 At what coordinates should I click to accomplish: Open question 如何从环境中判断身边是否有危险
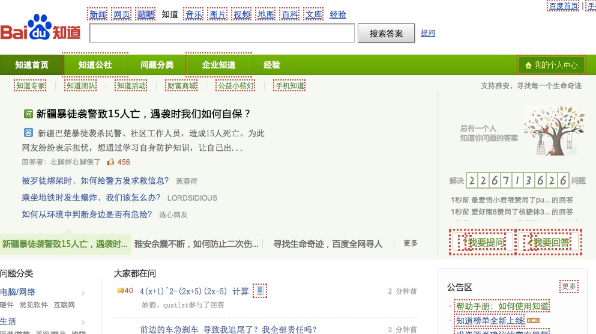click(86, 214)
